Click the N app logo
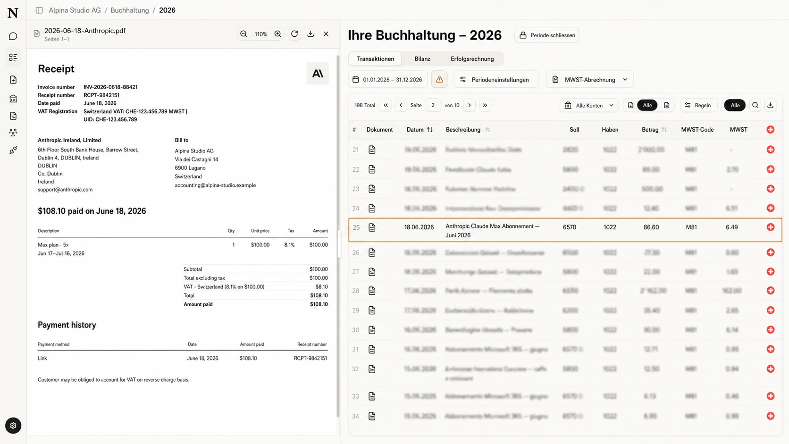The height and width of the screenshot is (444, 789). (x=13, y=13)
